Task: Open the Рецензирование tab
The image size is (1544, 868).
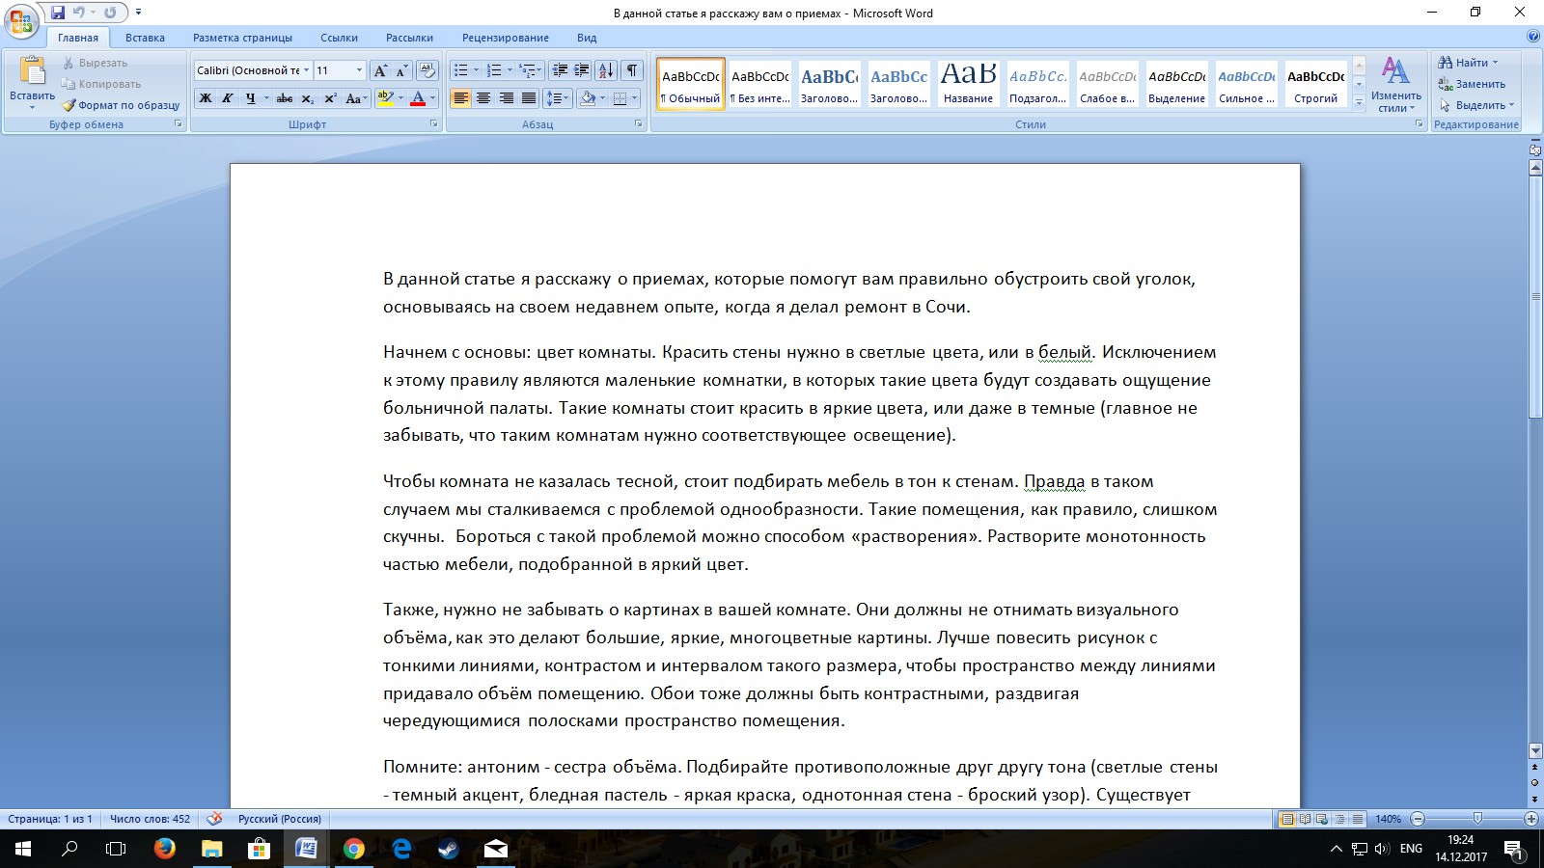Action: point(506,38)
